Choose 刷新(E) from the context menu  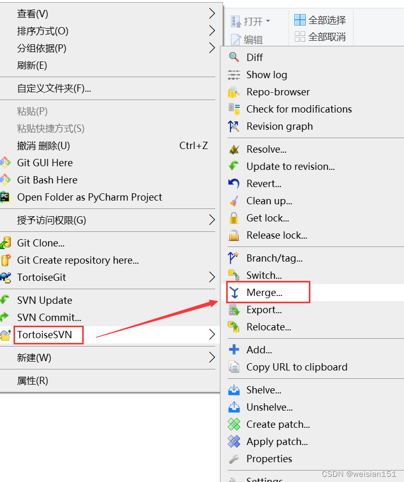(x=108, y=65)
